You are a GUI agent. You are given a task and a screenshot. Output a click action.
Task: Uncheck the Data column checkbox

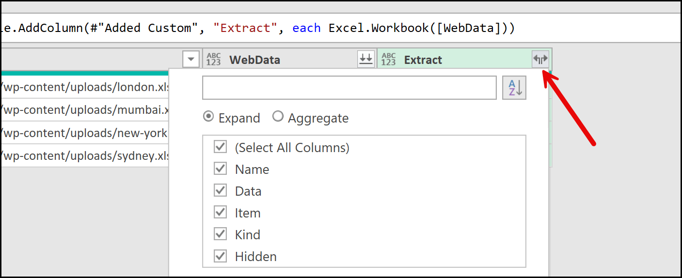221,190
